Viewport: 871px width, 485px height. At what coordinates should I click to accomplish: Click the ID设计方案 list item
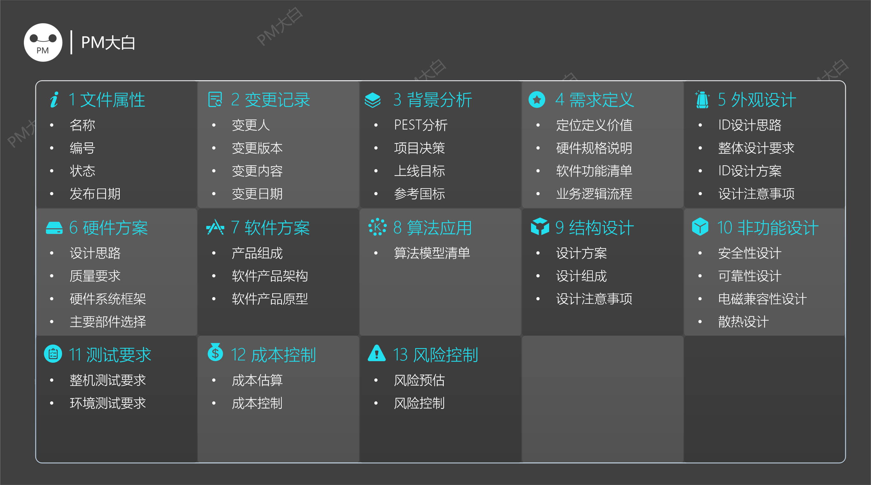point(750,171)
